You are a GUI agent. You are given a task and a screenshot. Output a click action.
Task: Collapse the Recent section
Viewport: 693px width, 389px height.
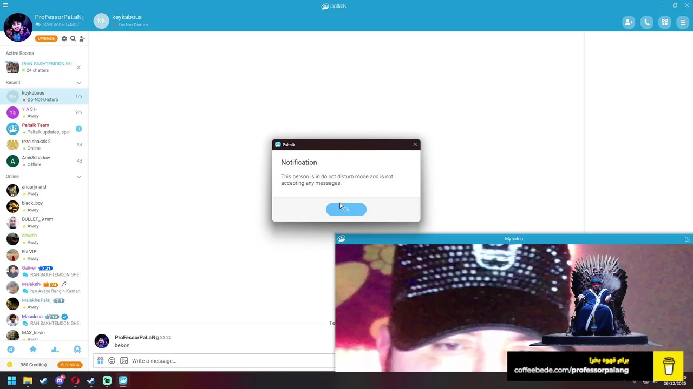79,83
